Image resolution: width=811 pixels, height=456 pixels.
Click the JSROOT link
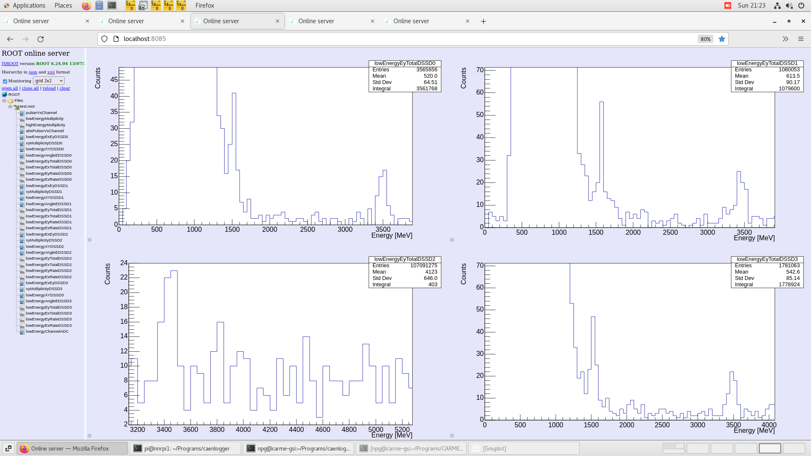pos(10,64)
